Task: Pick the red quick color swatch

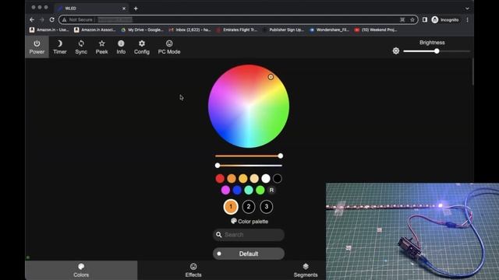Action: [x=220, y=178]
